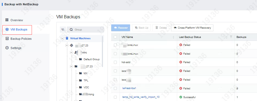Go to Settings page

coord(16,48)
